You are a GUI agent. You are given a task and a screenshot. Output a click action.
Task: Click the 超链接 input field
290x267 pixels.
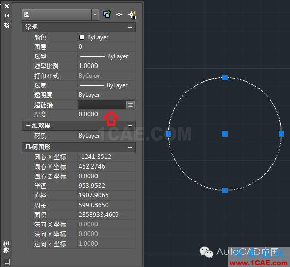pyautogui.click(x=102, y=105)
